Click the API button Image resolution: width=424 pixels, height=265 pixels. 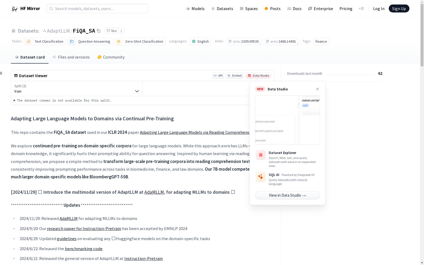(218, 76)
